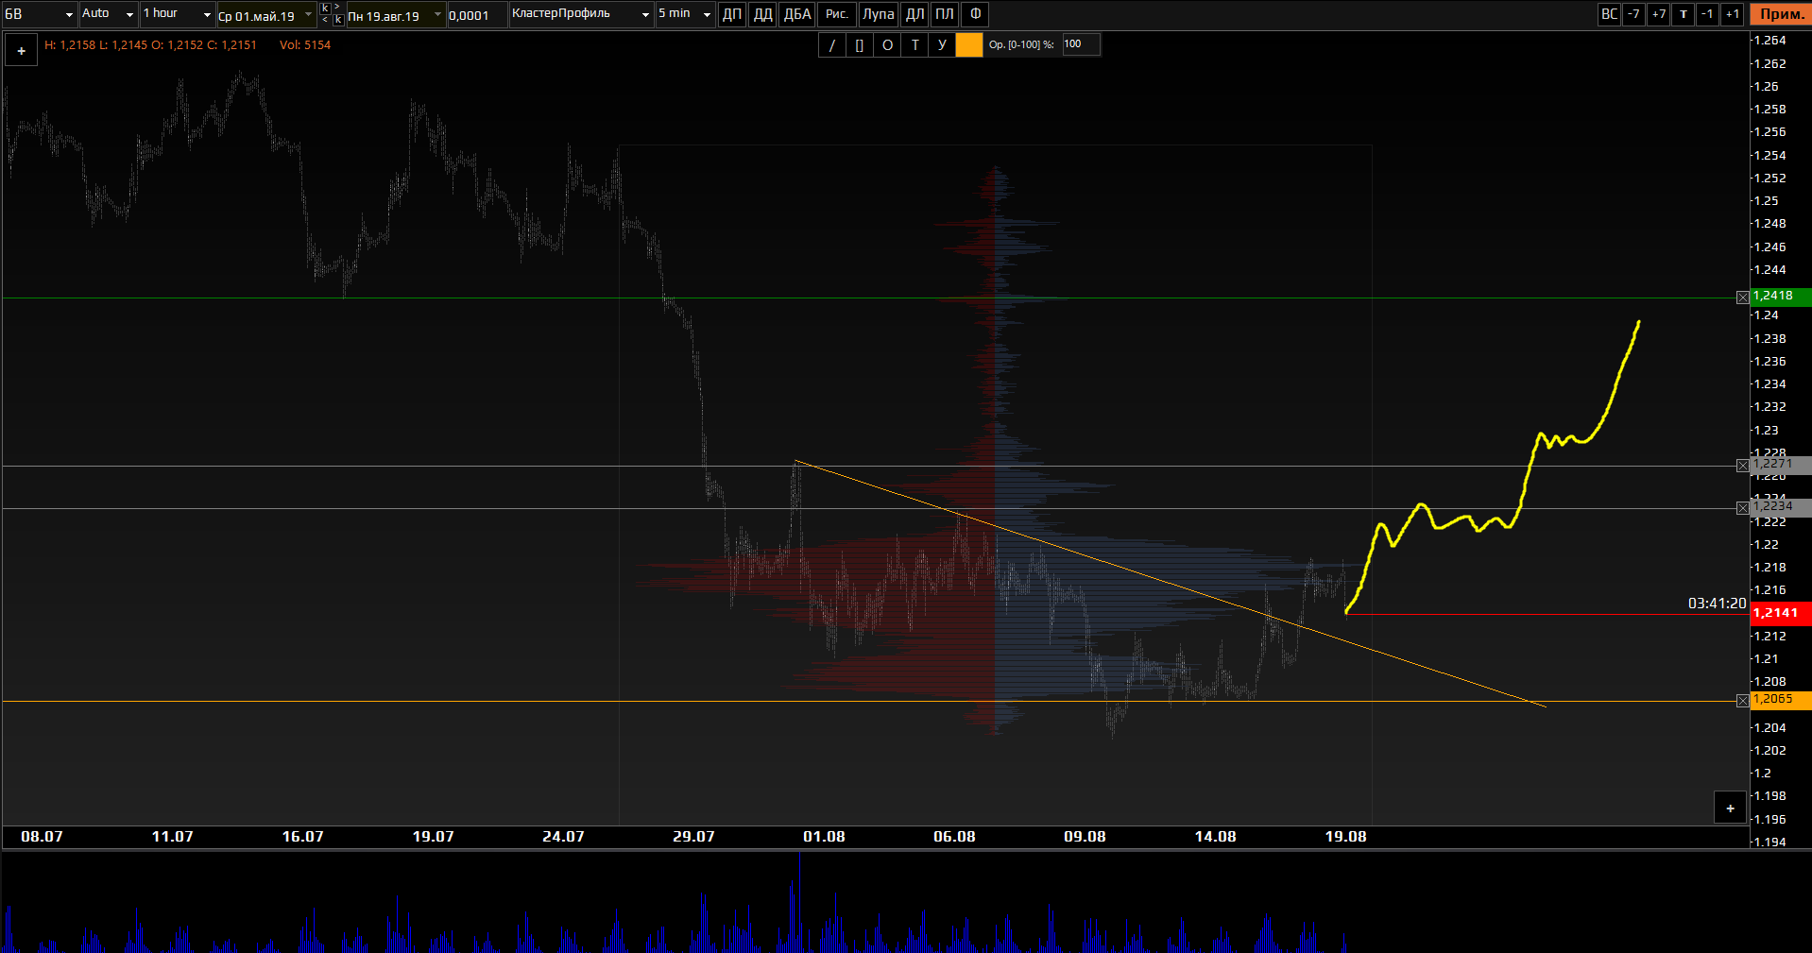This screenshot has width=1812, height=953.
Task: Expand the 1 hour timeframe dropdown
Action: [x=178, y=14]
